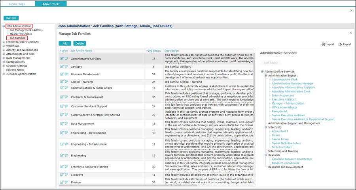Click edit icon for Business Development row

62,74
